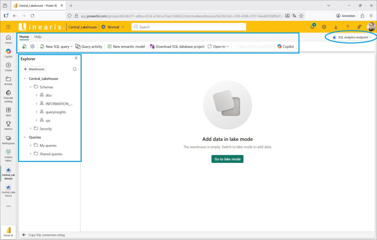Image resolution: width=377 pixels, height=240 pixels.
Task: Open the app launcher grid icon
Action: click(8, 27)
